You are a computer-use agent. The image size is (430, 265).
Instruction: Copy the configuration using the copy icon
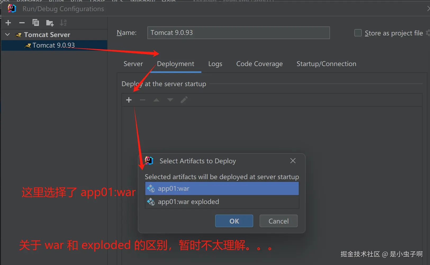click(35, 23)
